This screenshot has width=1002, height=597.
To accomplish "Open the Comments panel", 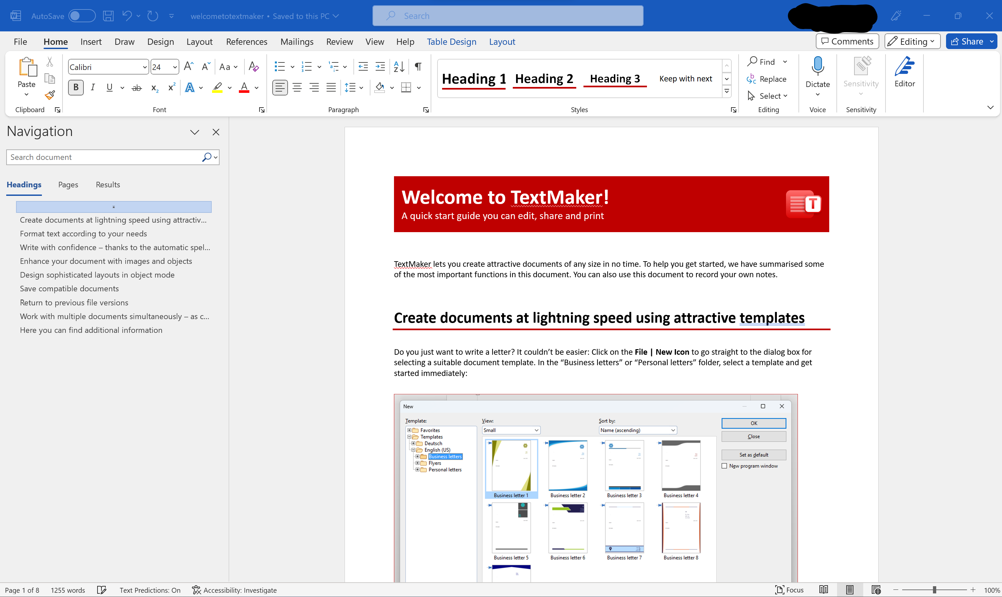I will click(847, 41).
